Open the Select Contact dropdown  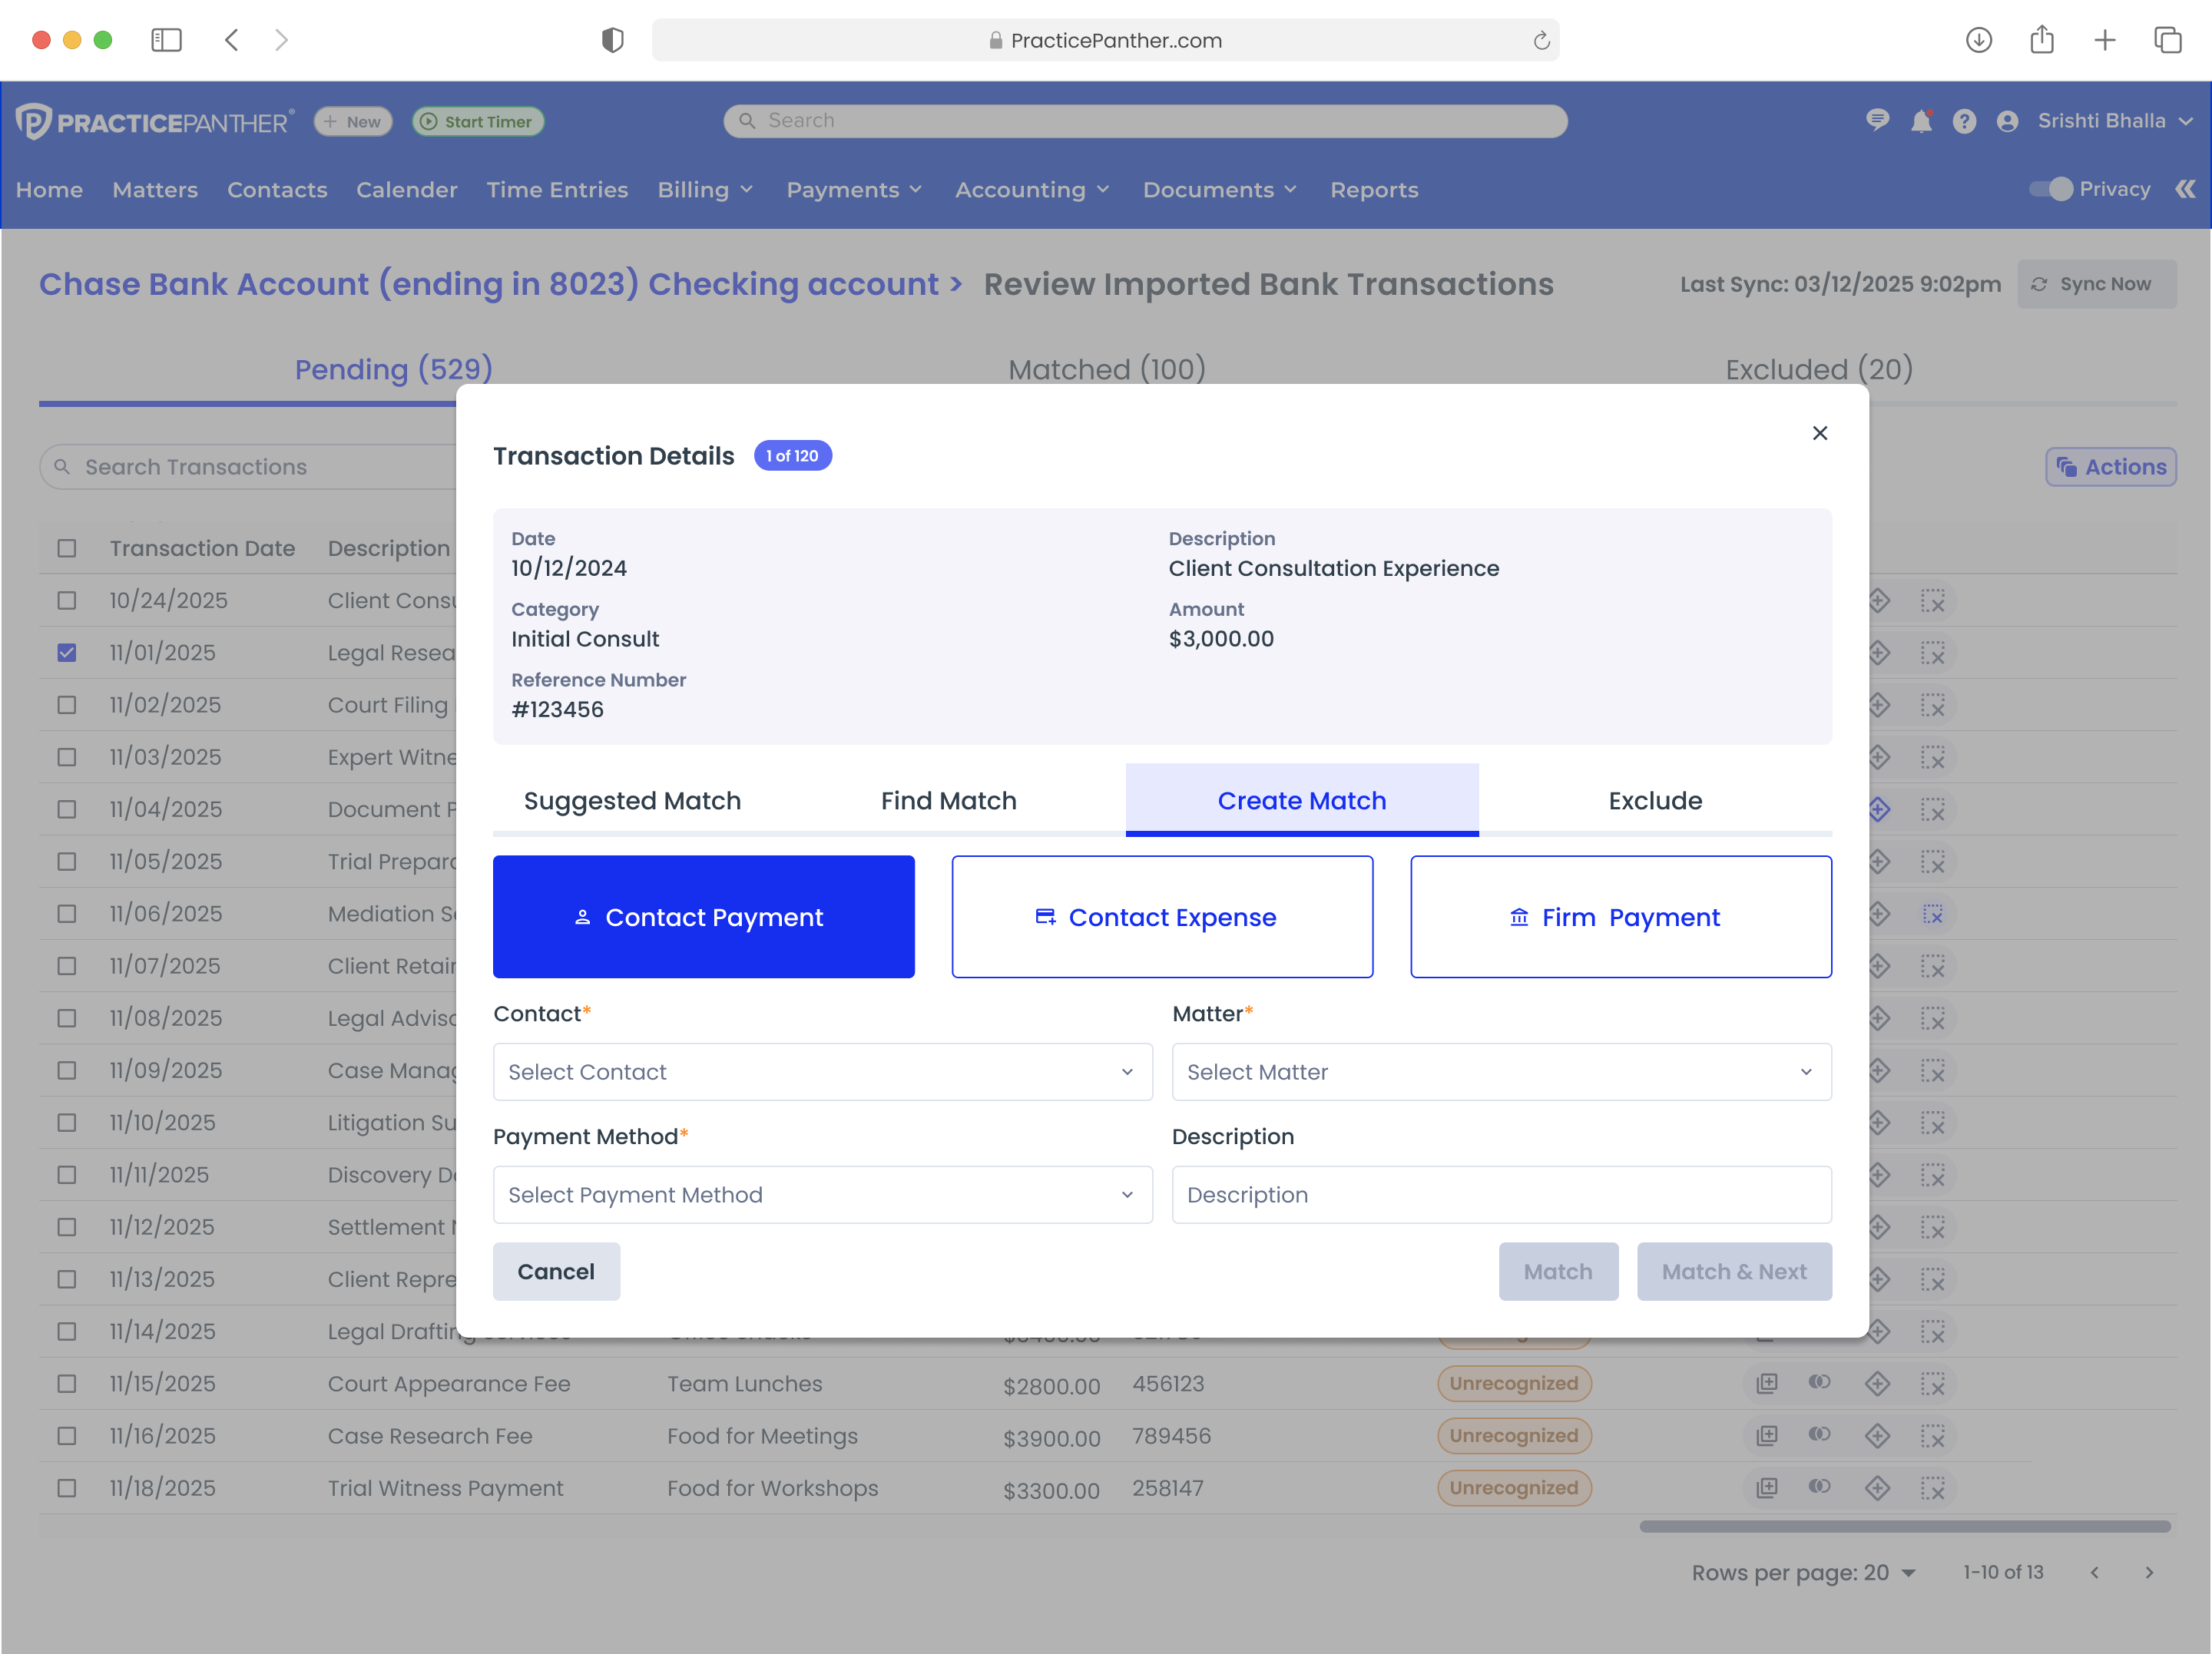click(822, 1071)
